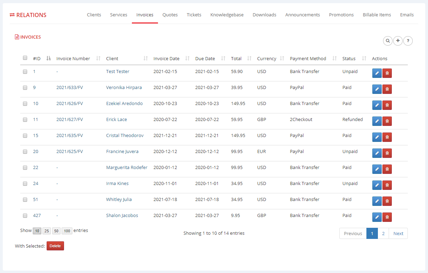Click the trash icon on Veronika Hirpara's row
This screenshot has height=273, width=428.
pyautogui.click(x=387, y=89)
